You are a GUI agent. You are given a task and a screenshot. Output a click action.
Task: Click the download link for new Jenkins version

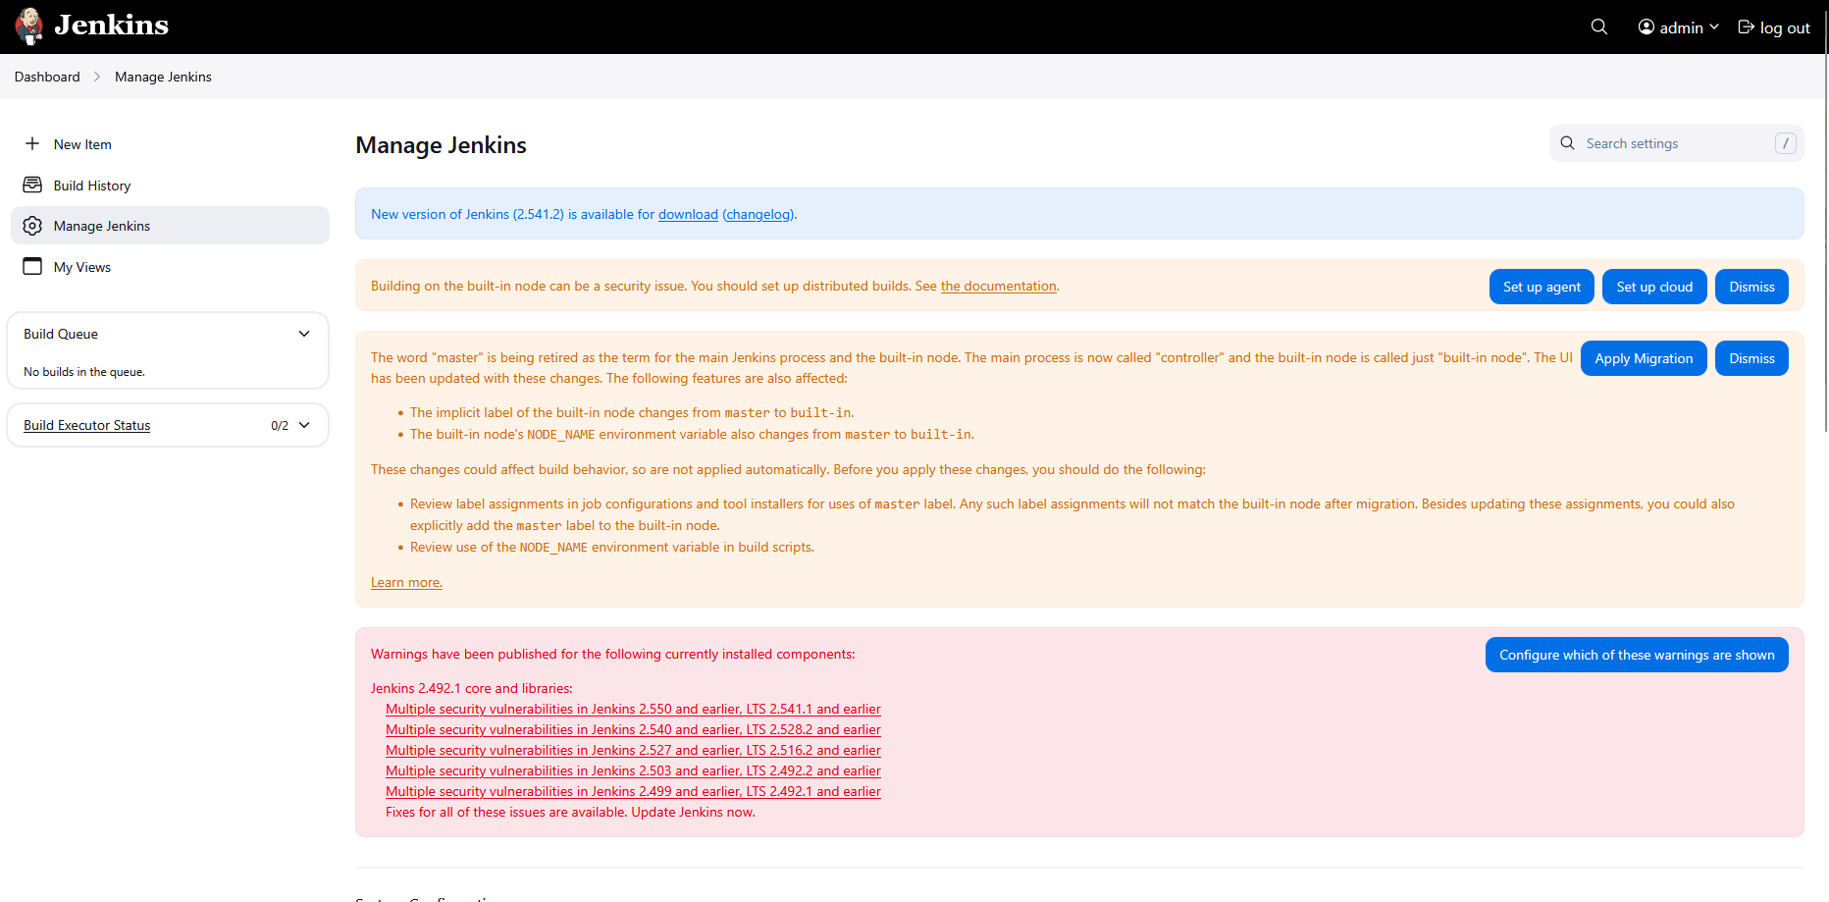688,214
